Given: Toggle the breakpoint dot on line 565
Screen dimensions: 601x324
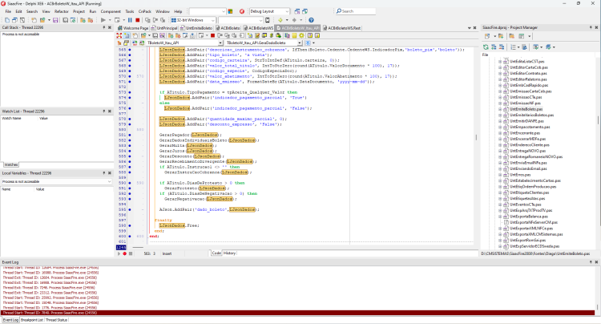Looking at the screenshot, I should coord(130,50).
